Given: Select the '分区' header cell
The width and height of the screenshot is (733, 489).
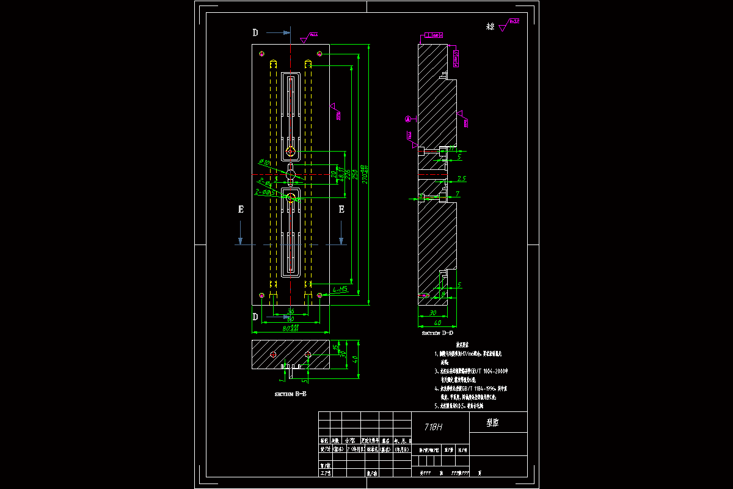Looking at the screenshot, I should (350, 441).
